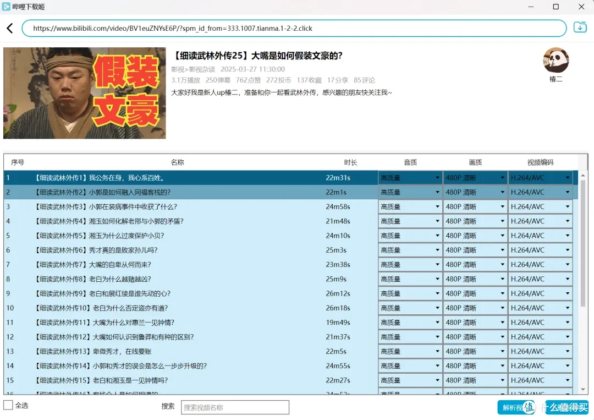Tick the 全选 select-all checkbox
Viewport: 594px width, 420px height.
tap(8, 405)
